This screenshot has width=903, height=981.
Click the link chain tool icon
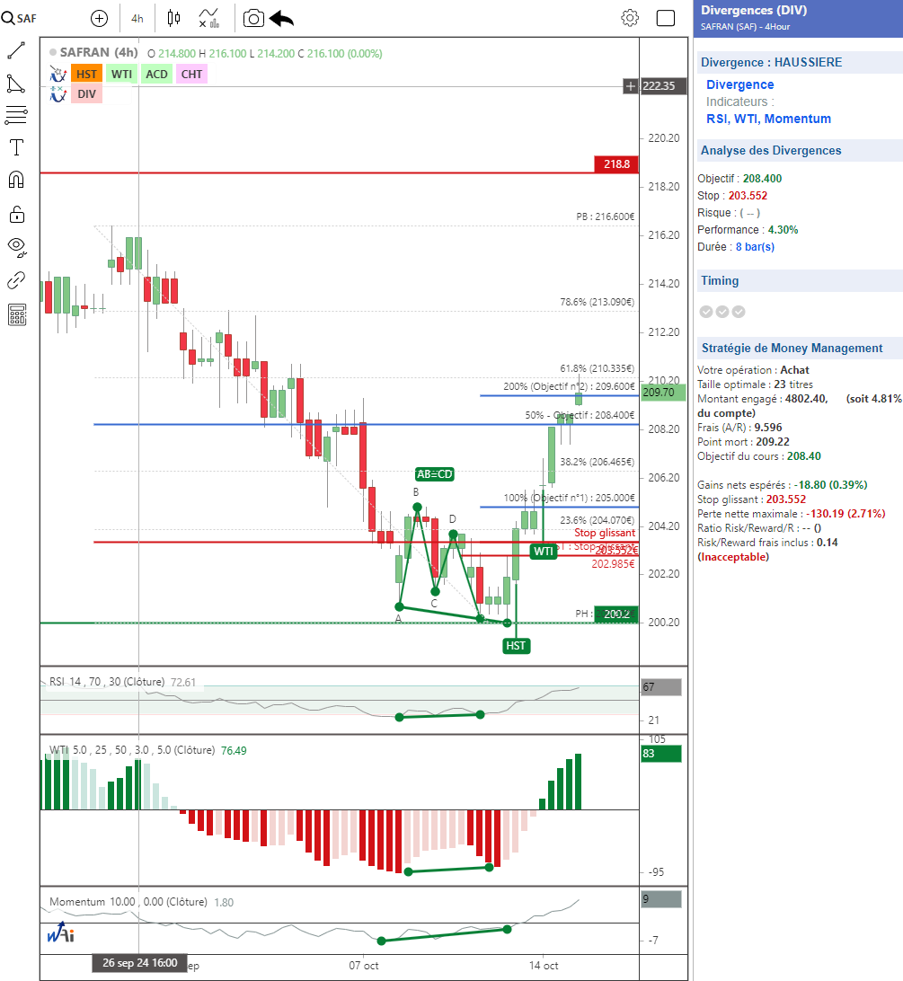pyautogui.click(x=16, y=280)
